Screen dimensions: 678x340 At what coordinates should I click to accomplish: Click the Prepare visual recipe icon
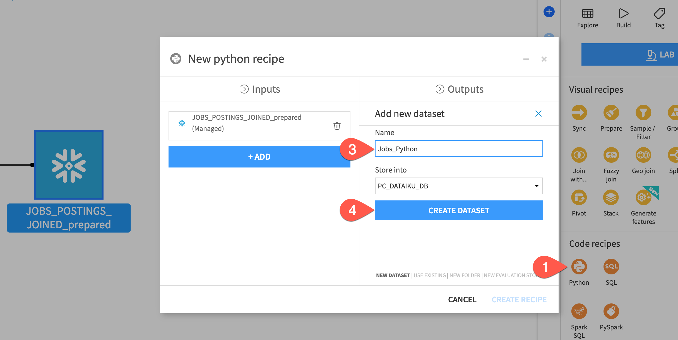click(x=611, y=113)
